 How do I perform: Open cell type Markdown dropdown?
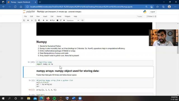73,20
